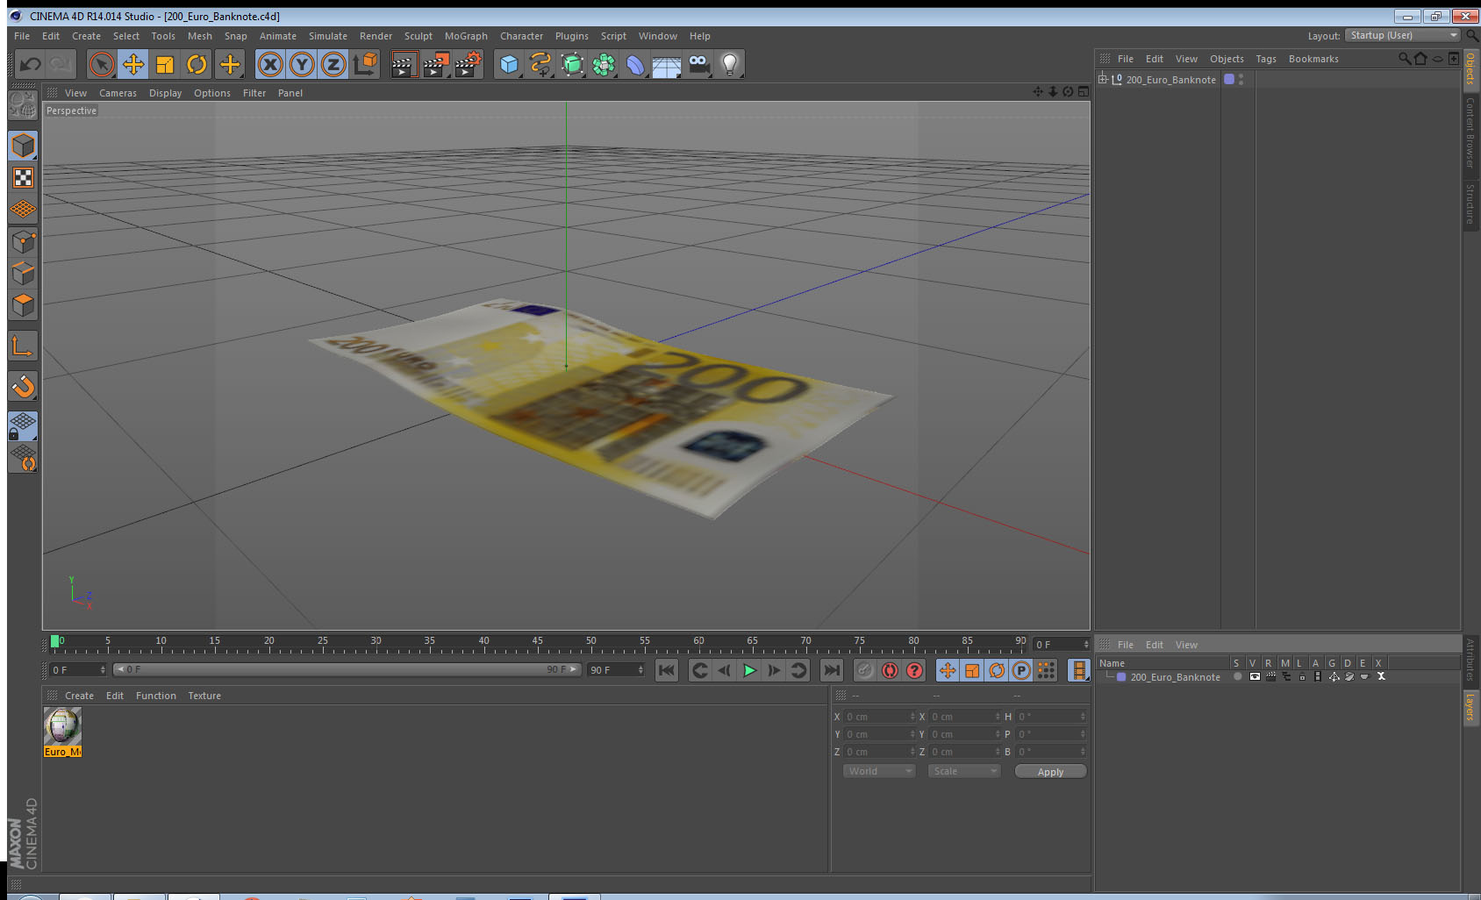This screenshot has height=900, width=1481.
Task: Open Edit Render Settings icon
Action: 469,64
